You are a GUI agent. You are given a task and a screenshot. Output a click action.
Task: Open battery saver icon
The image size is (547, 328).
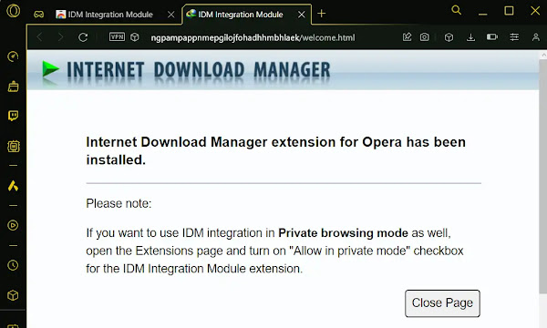(492, 37)
